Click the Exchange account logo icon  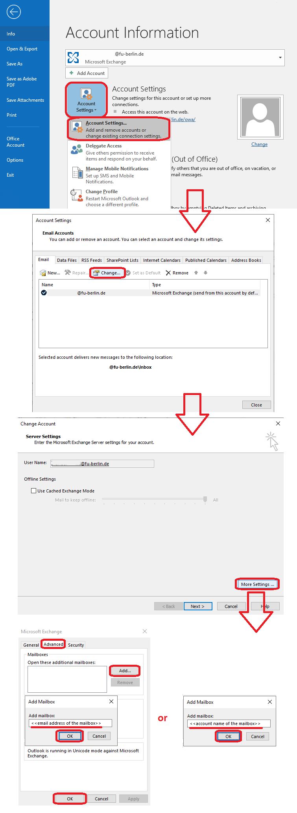pyautogui.click(x=73, y=58)
